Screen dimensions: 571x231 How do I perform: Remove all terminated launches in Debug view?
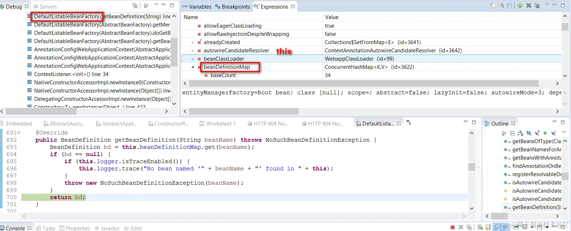click(135, 5)
